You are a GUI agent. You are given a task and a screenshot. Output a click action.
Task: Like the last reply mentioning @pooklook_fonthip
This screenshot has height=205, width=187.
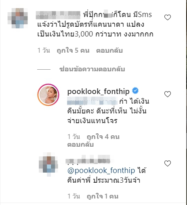(x=168, y=163)
